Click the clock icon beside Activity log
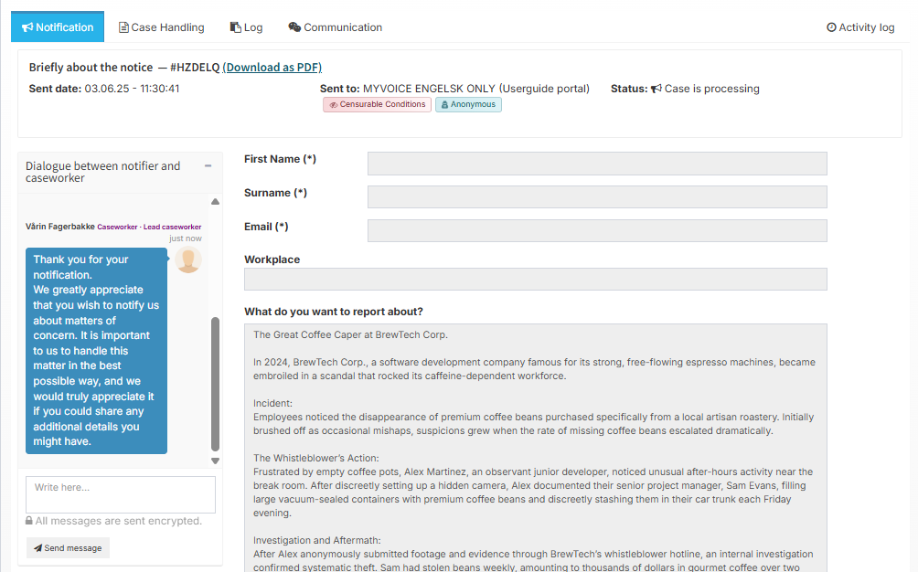The width and height of the screenshot is (918, 572). (831, 27)
